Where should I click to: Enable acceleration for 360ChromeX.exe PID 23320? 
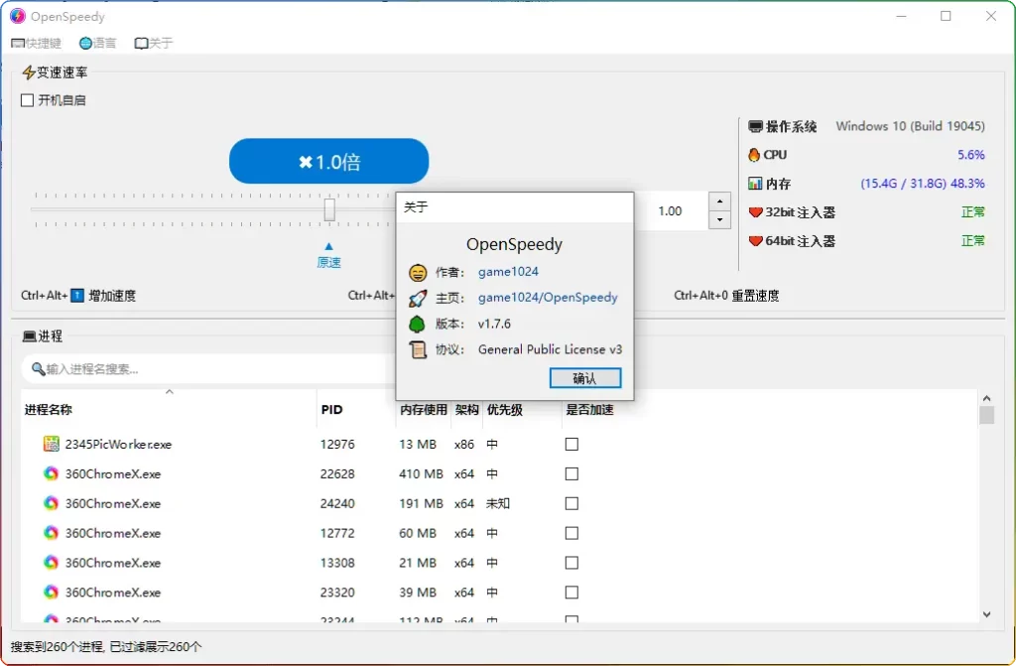[x=571, y=593]
